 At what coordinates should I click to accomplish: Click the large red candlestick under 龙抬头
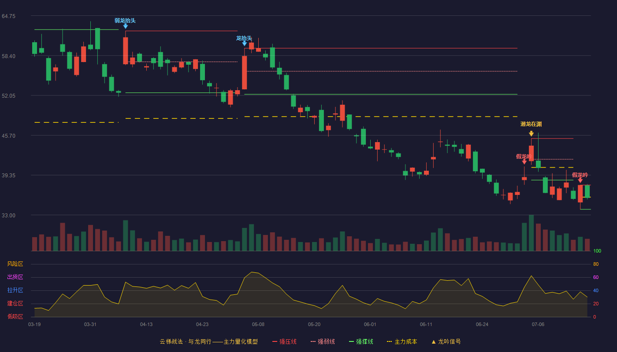(x=245, y=73)
